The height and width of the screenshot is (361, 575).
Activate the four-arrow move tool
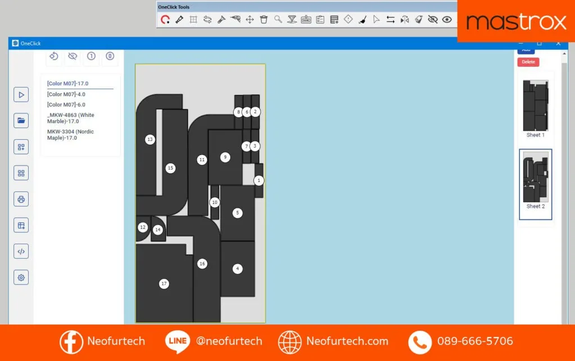tap(250, 20)
